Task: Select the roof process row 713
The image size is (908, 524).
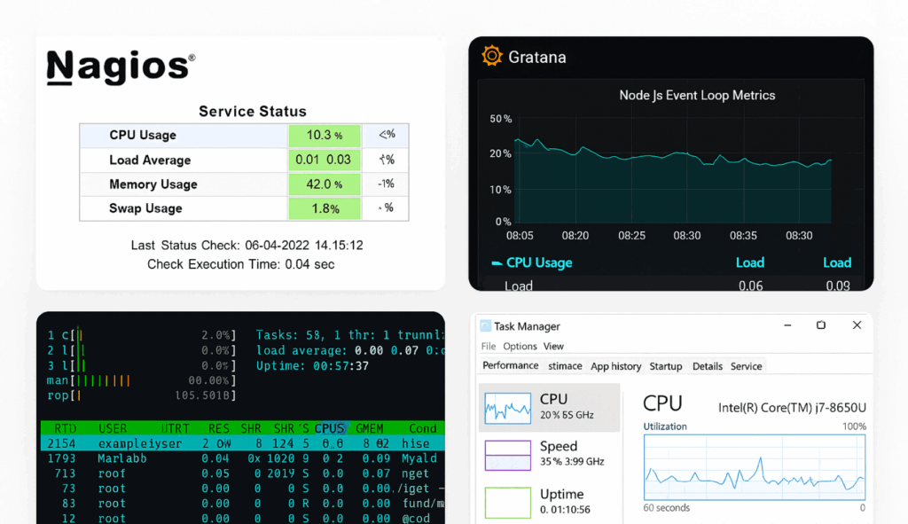Action: (243, 473)
